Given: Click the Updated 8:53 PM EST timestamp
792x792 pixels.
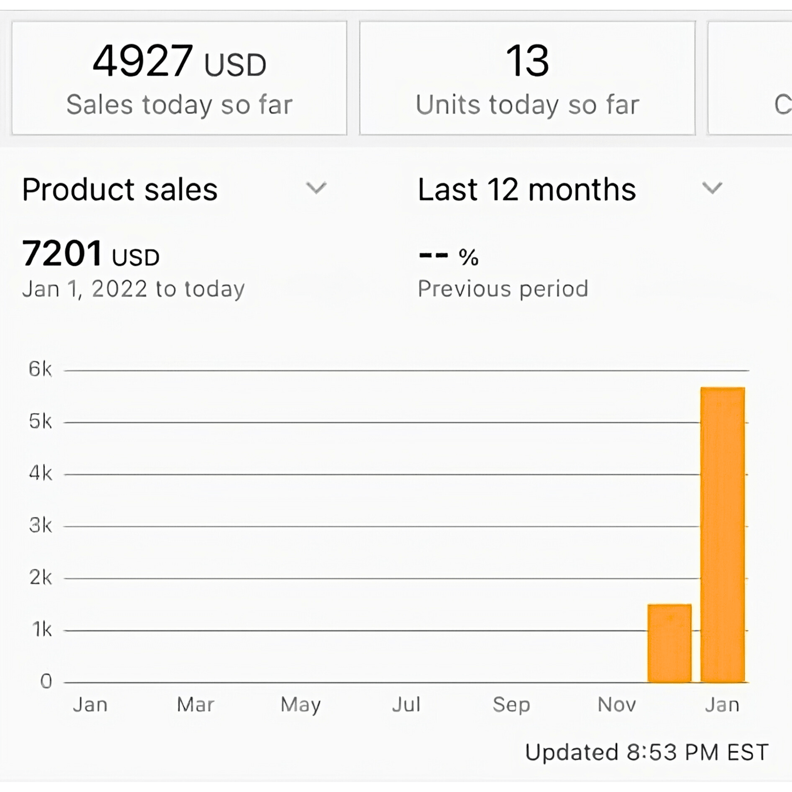Looking at the screenshot, I should pyautogui.click(x=647, y=752).
